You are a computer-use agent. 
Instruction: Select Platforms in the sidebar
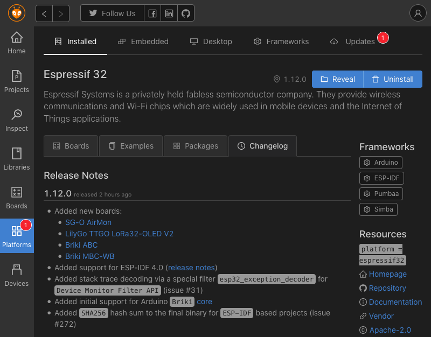(17, 236)
